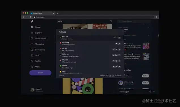The image size is (180, 107).
Task: Click Alyssa X account avatar
Action: (33, 90)
